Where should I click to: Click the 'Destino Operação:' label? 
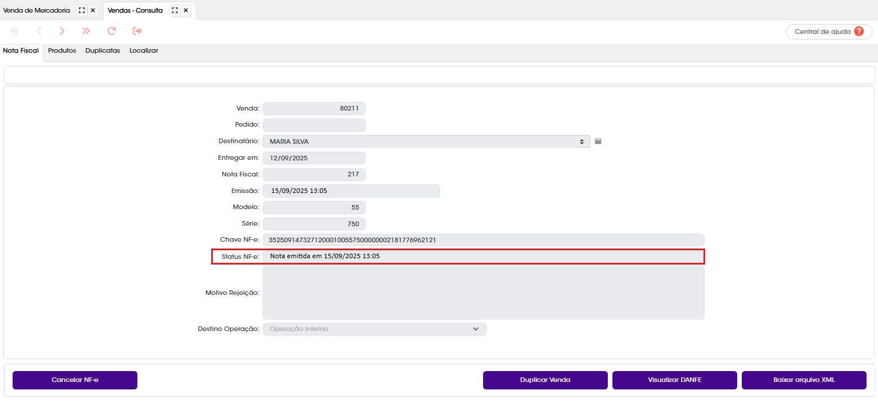(x=229, y=329)
